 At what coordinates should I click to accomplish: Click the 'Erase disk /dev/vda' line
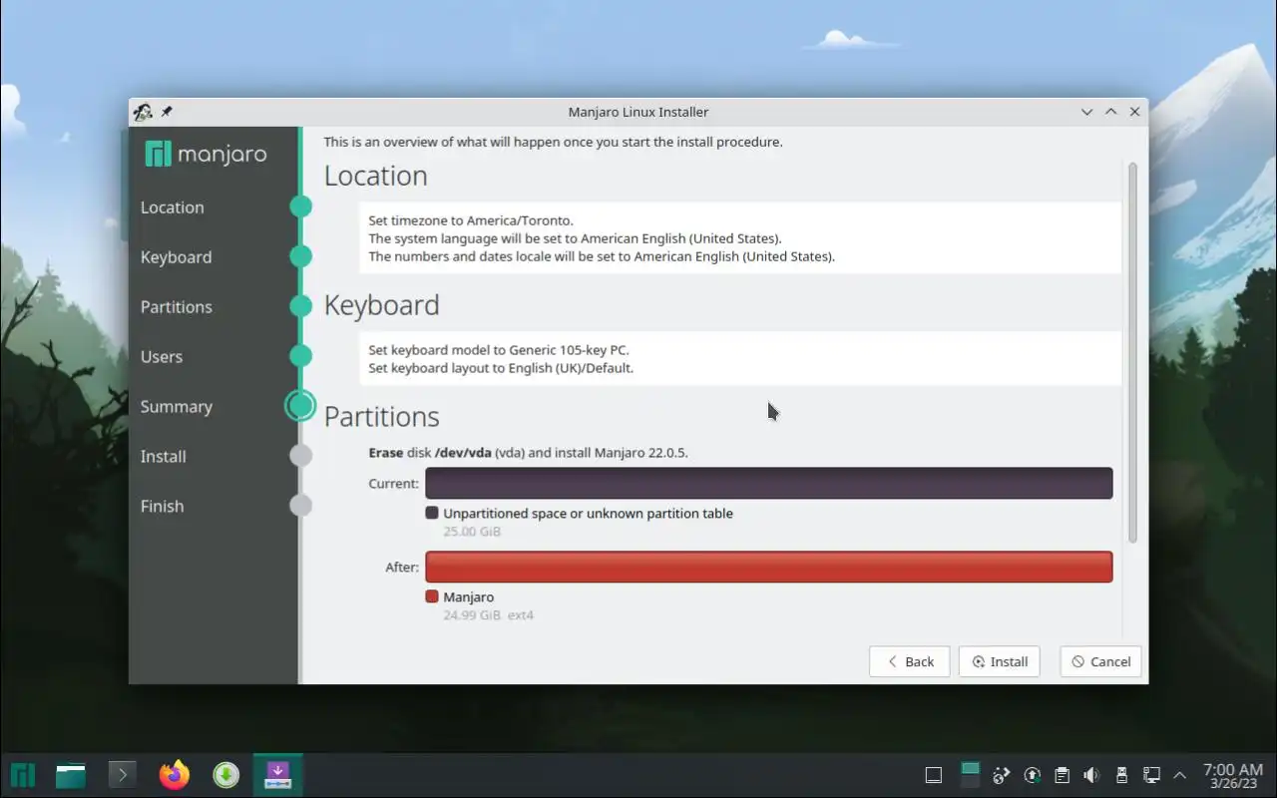528,453
